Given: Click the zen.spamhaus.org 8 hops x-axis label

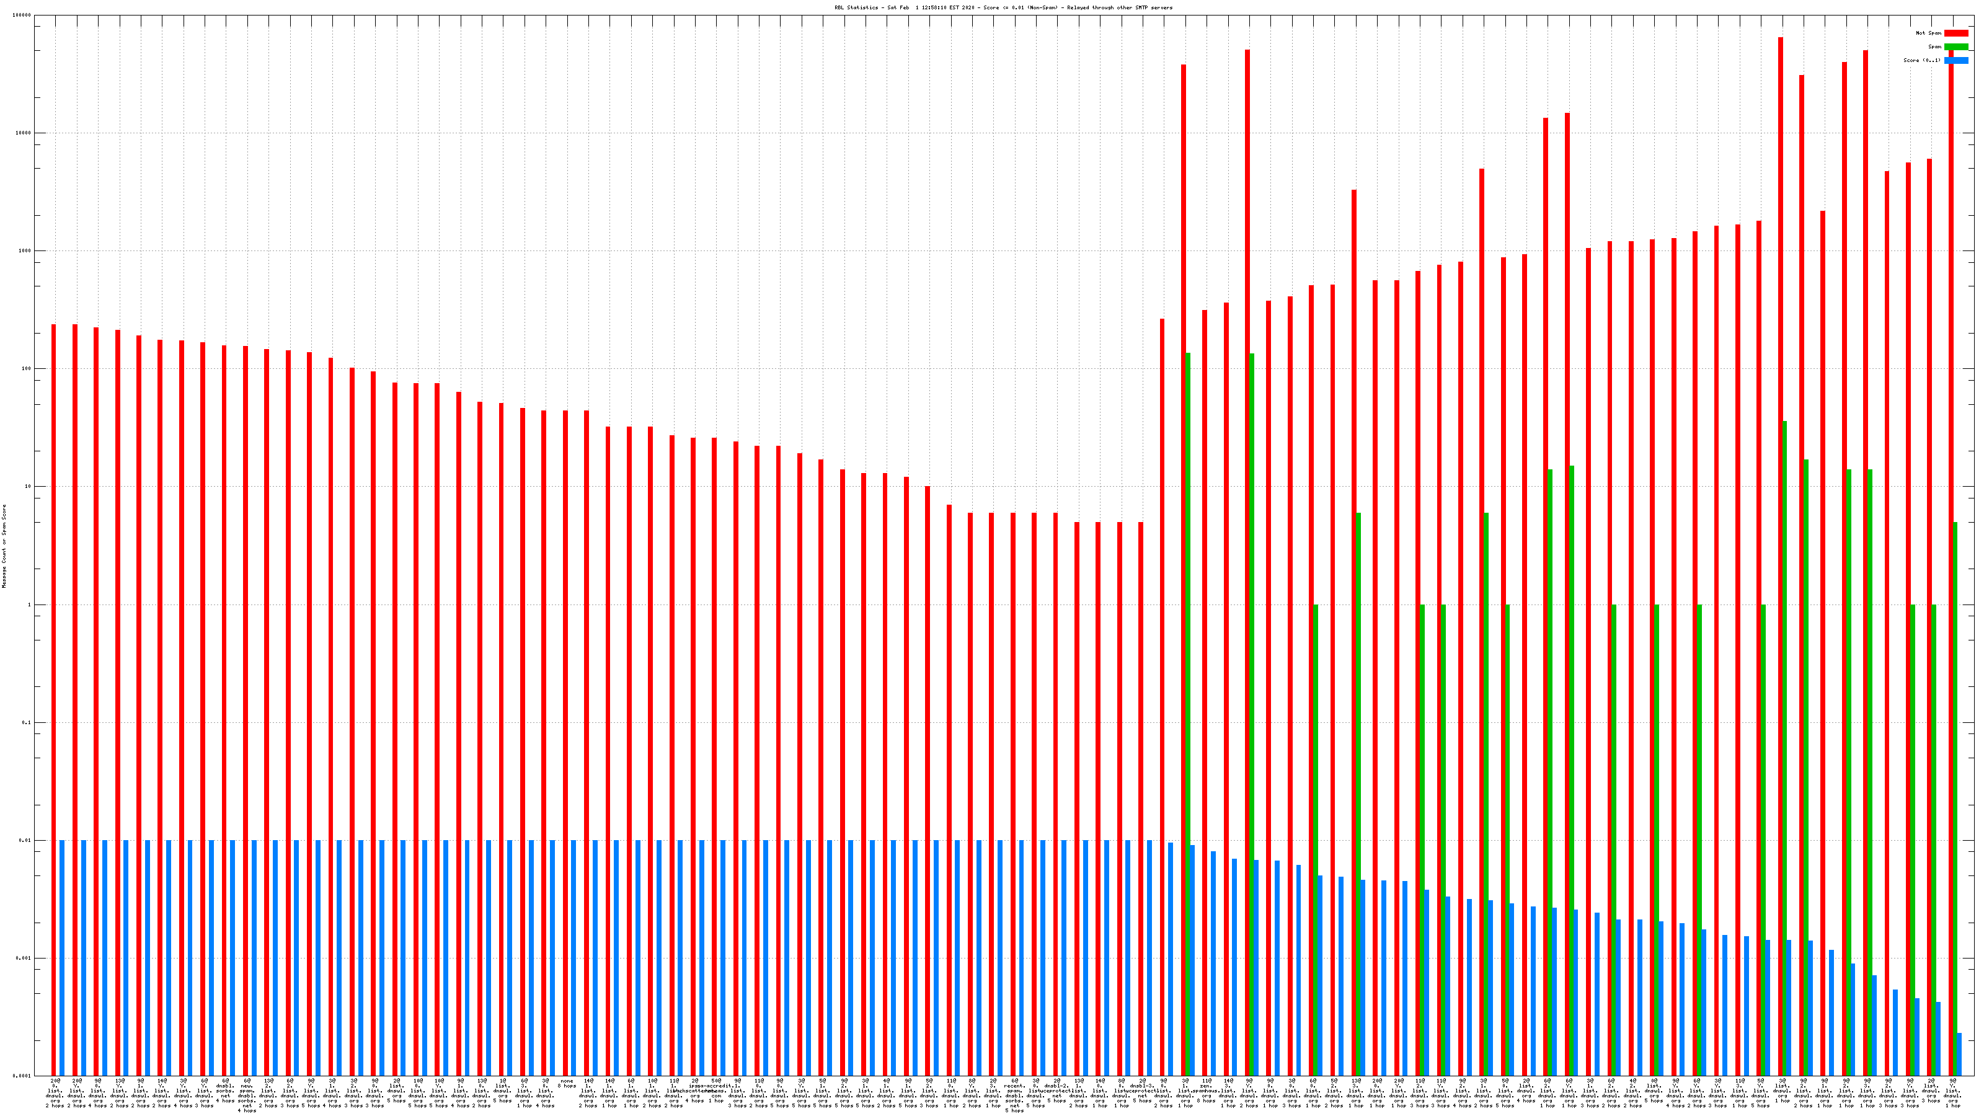Looking at the screenshot, I should coord(1206,1090).
